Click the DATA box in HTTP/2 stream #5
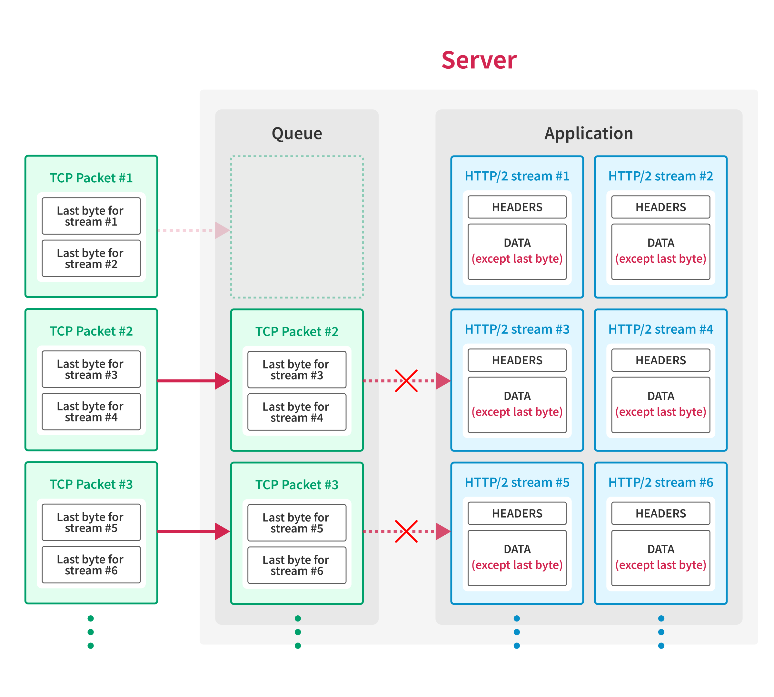774x697 pixels. coord(517,558)
